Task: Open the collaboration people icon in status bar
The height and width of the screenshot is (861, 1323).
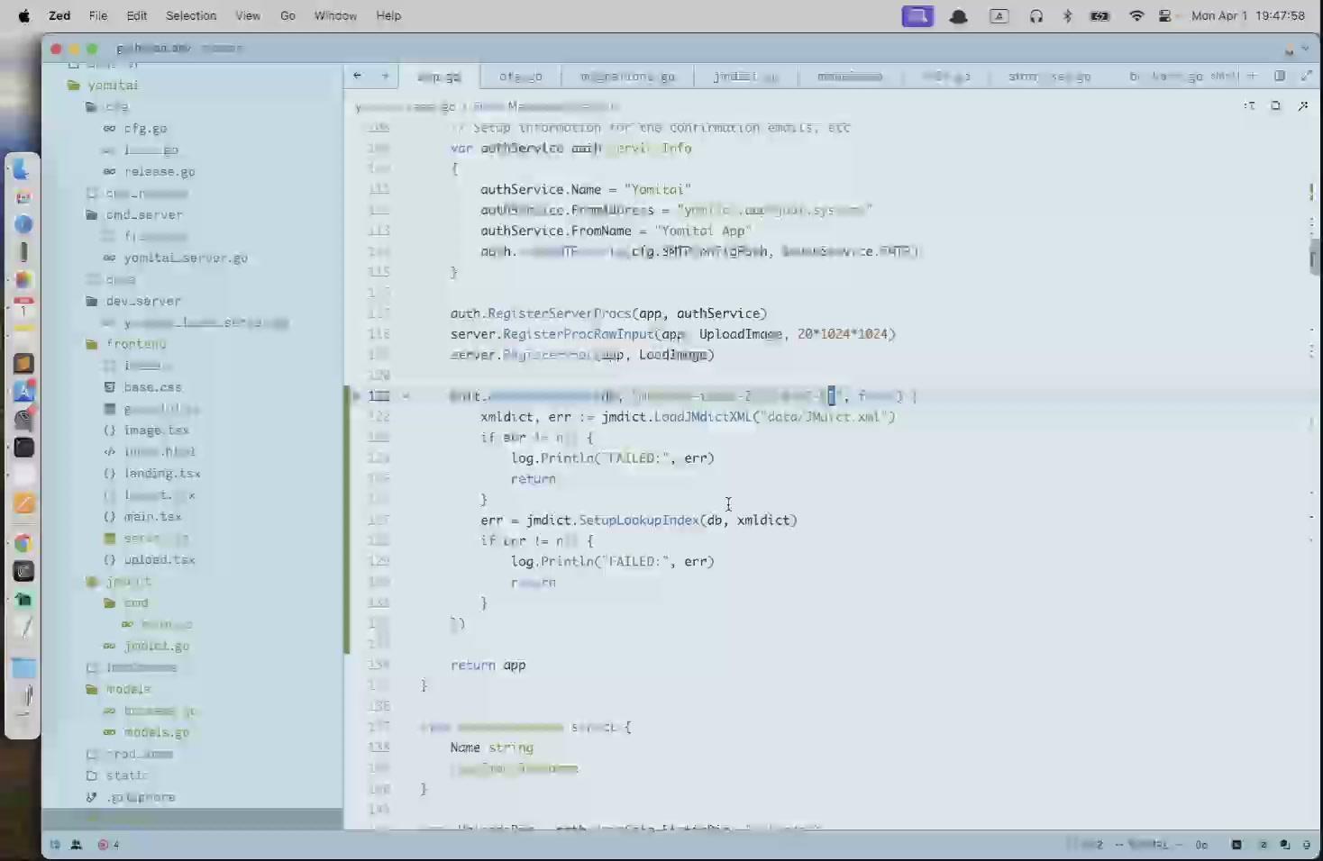Action: [77, 845]
